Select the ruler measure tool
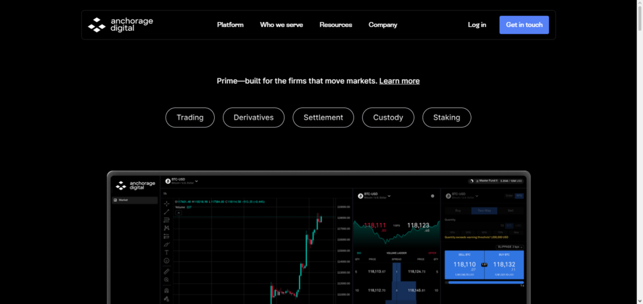The width and height of the screenshot is (643, 304). (x=166, y=271)
